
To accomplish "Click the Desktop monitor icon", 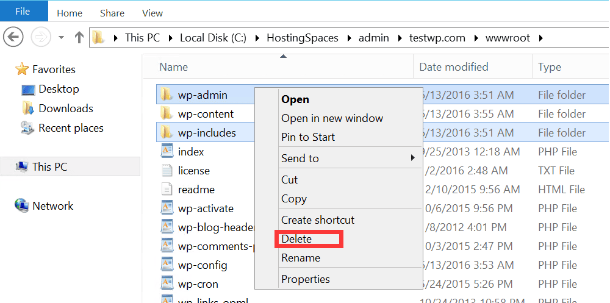I will 28,90.
